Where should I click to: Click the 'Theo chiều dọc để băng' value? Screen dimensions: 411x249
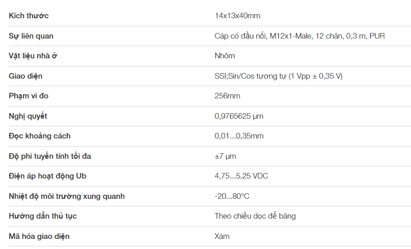pyautogui.click(x=255, y=216)
